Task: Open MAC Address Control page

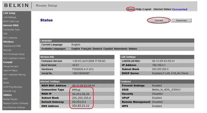Action: tap(14, 58)
